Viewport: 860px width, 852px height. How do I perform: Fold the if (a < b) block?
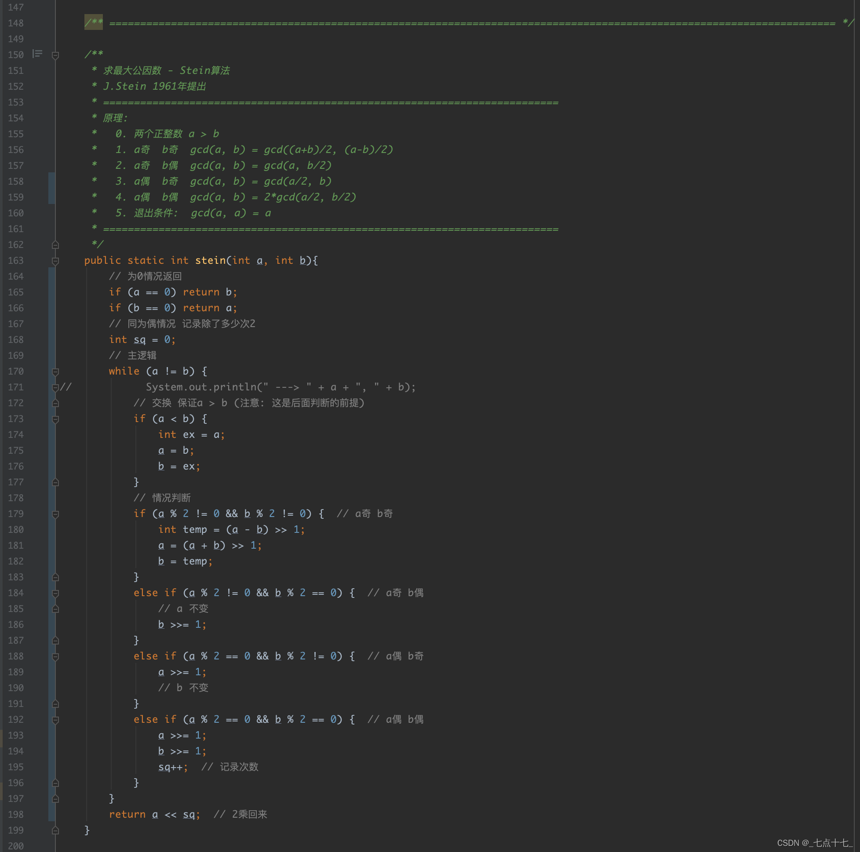(56, 419)
